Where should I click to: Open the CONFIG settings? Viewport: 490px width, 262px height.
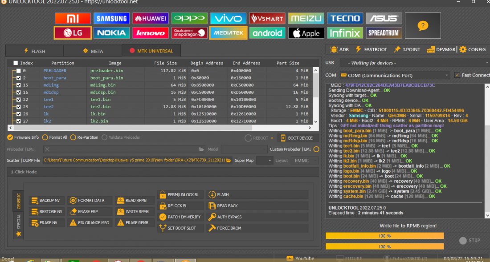[473, 49]
